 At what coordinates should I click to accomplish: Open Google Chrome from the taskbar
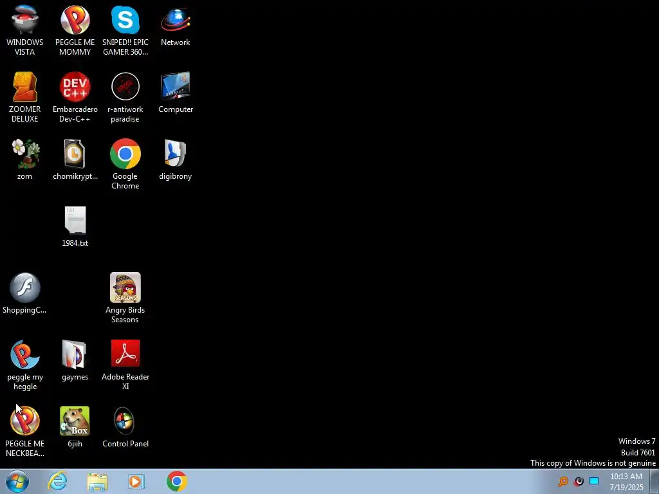pyautogui.click(x=176, y=481)
